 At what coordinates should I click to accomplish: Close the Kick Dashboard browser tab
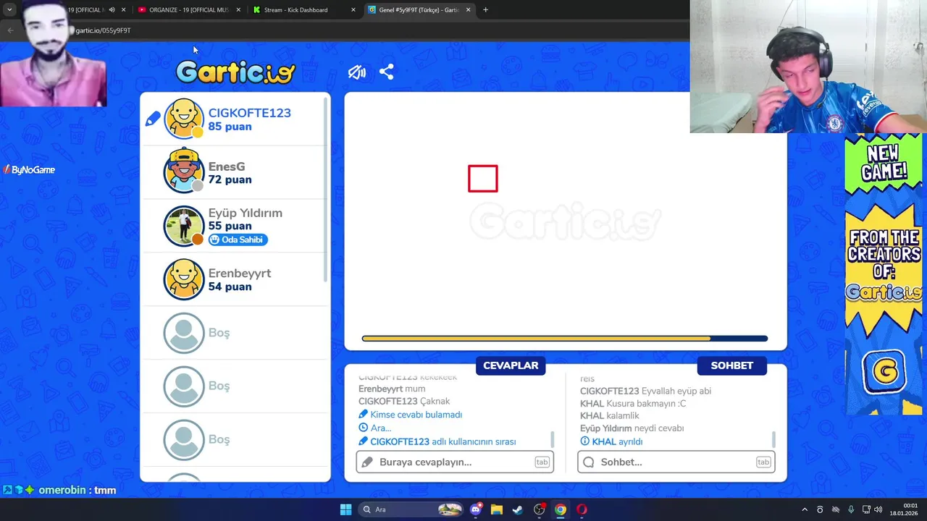[x=353, y=10]
